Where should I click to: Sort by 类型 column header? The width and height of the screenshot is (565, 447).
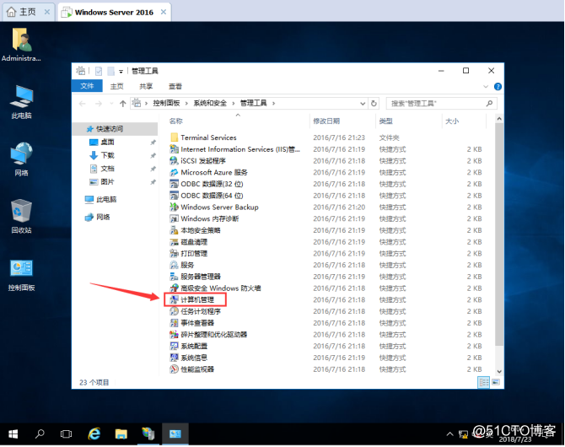click(x=409, y=121)
